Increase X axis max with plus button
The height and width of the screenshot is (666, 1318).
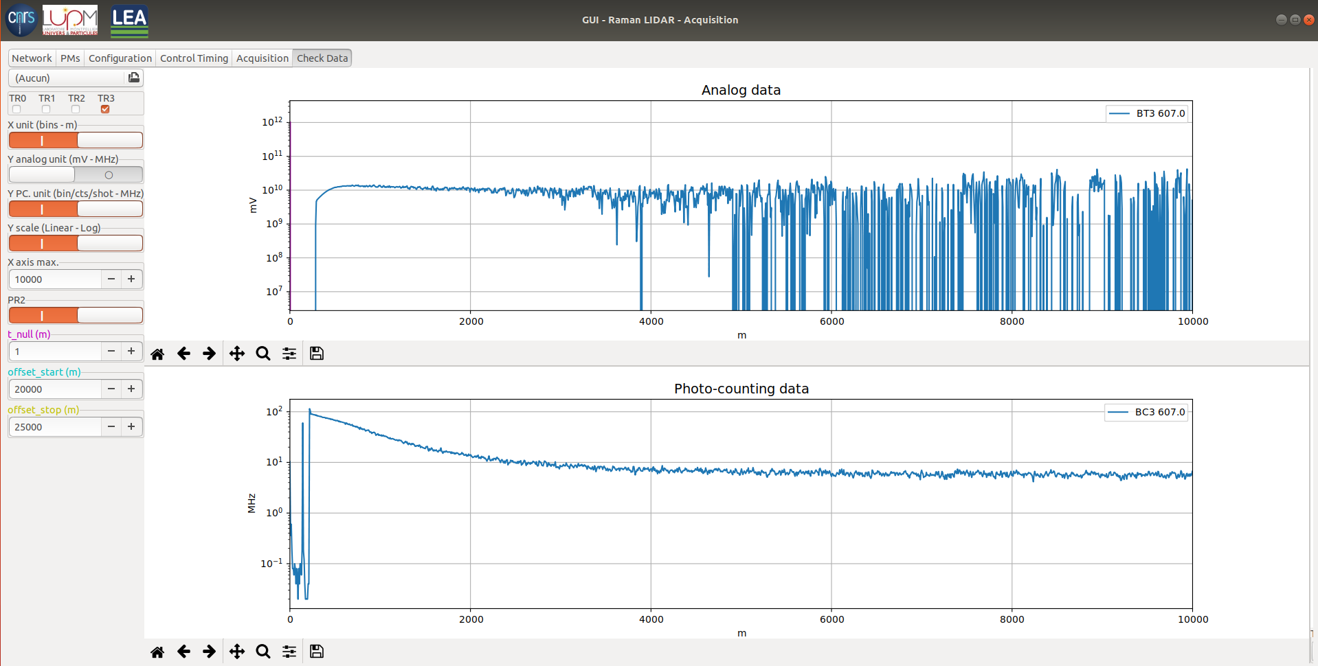click(131, 279)
